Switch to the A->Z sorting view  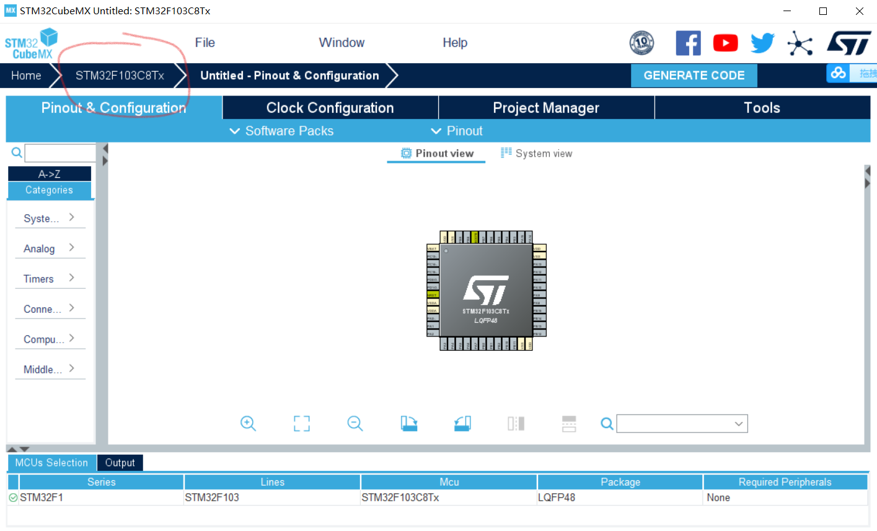(x=50, y=173)
